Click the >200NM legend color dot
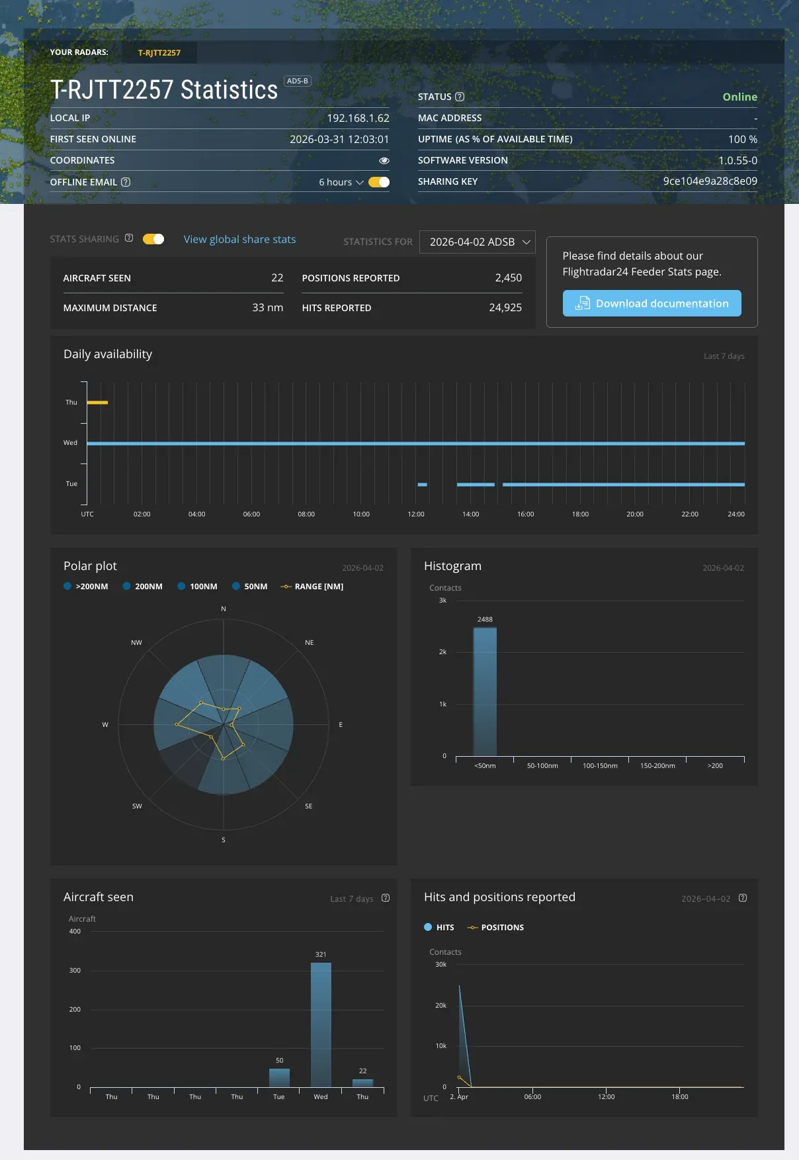The image size is (799, 1160). pyautogui.click(x=67, y=586)
